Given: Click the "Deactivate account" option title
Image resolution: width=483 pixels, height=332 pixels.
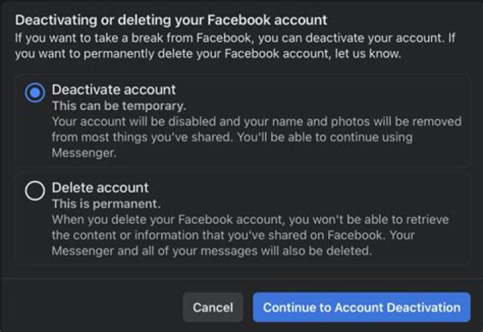Looking at the screenshot, I should point(113,90).
